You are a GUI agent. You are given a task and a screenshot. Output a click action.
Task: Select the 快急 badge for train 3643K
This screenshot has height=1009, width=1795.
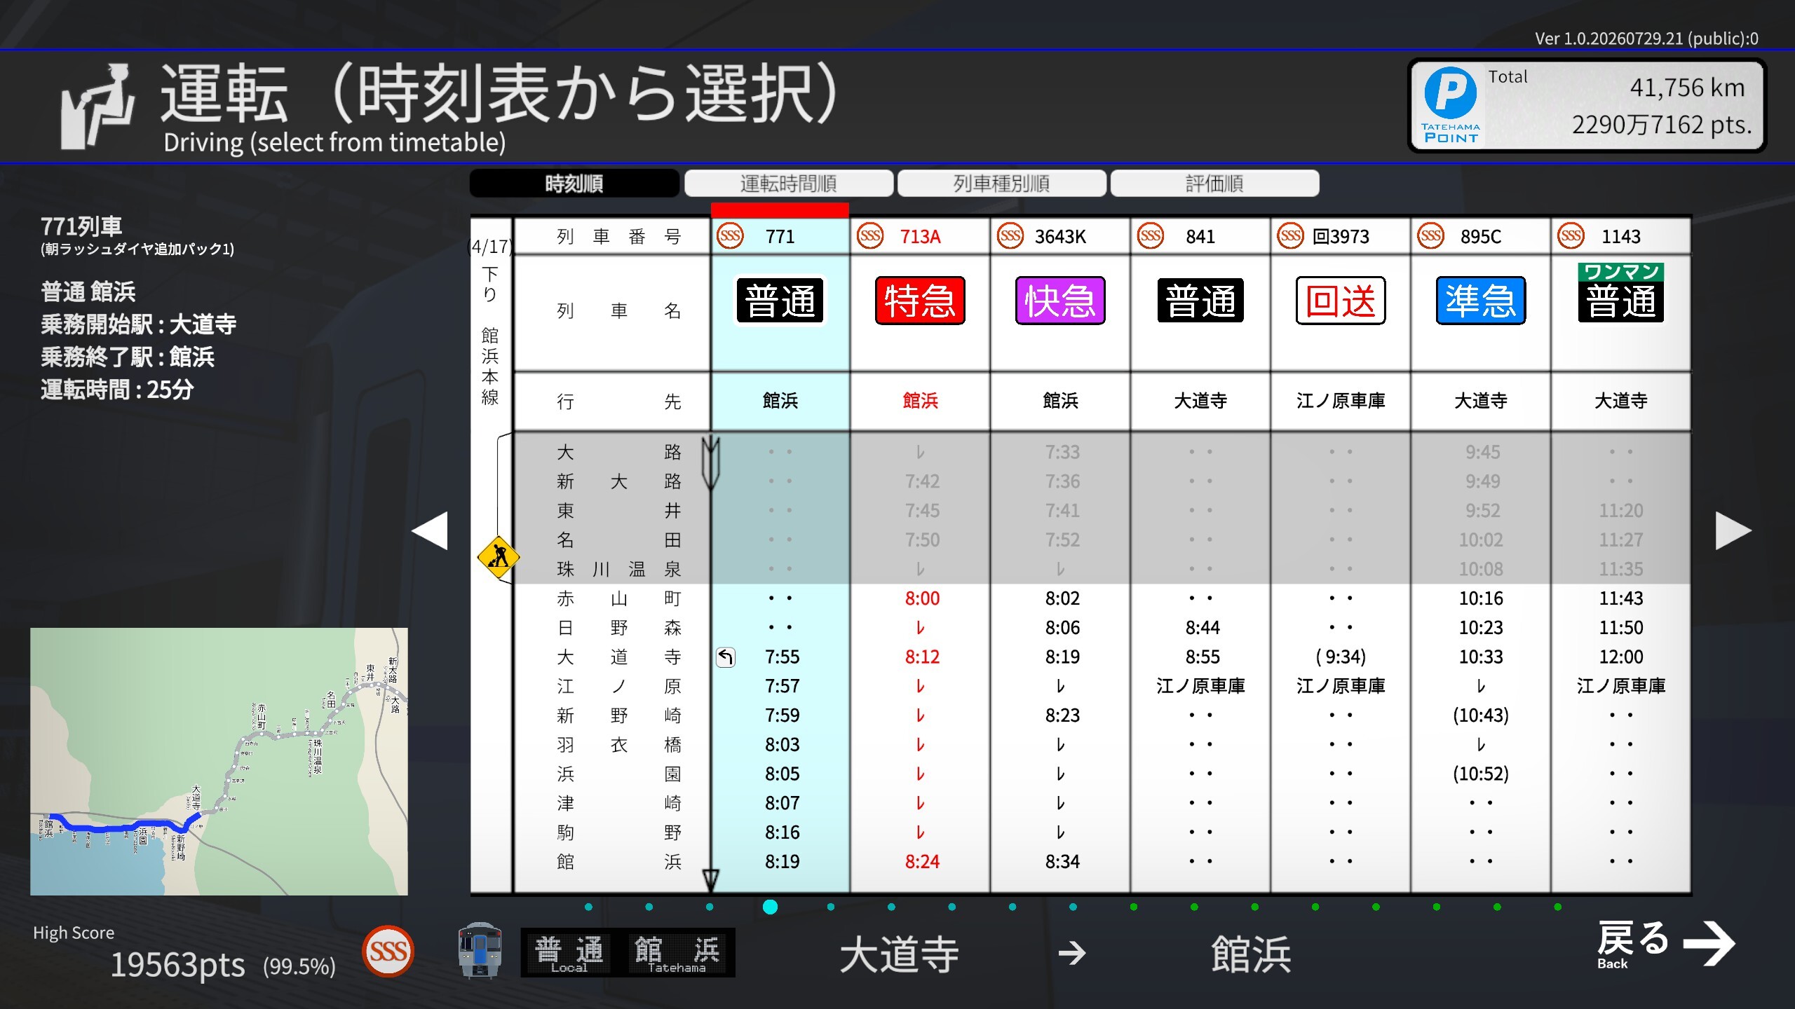(x=1060, y=301)
